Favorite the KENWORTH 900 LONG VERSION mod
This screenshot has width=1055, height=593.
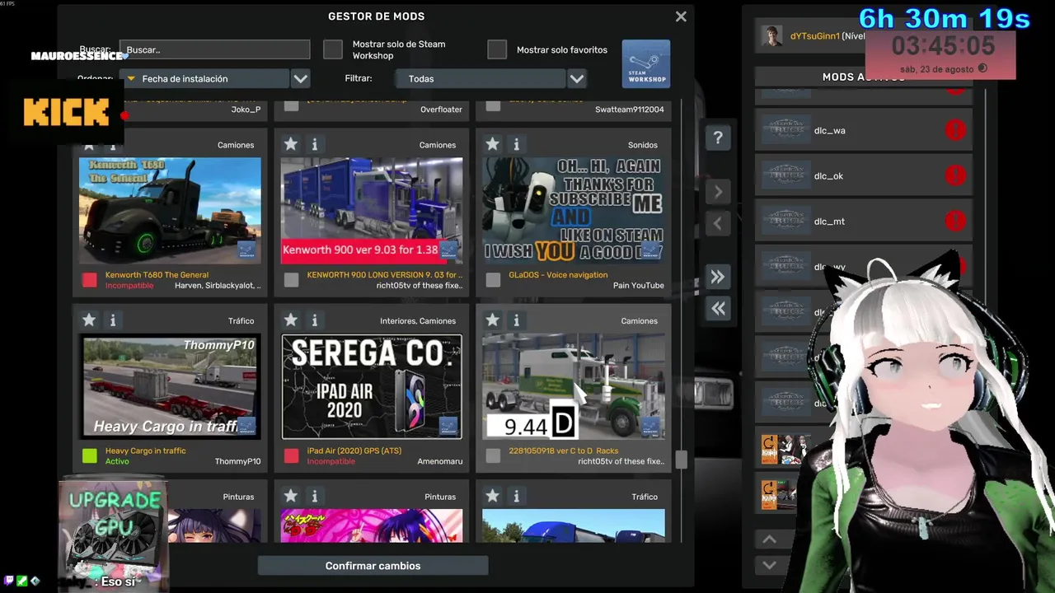pos(290,144)
